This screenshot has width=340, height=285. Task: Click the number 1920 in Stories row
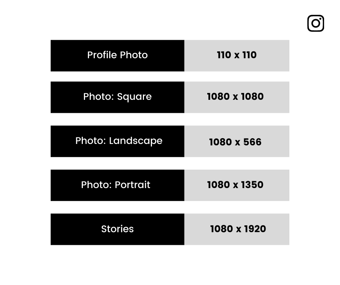[x=255, y=229]
